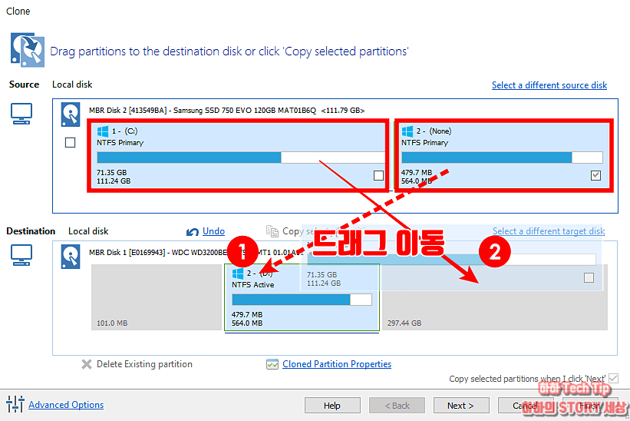Click the Copy selected partitions page icon
This screenshot has width=630, height=421.
(x=272, y=230)
